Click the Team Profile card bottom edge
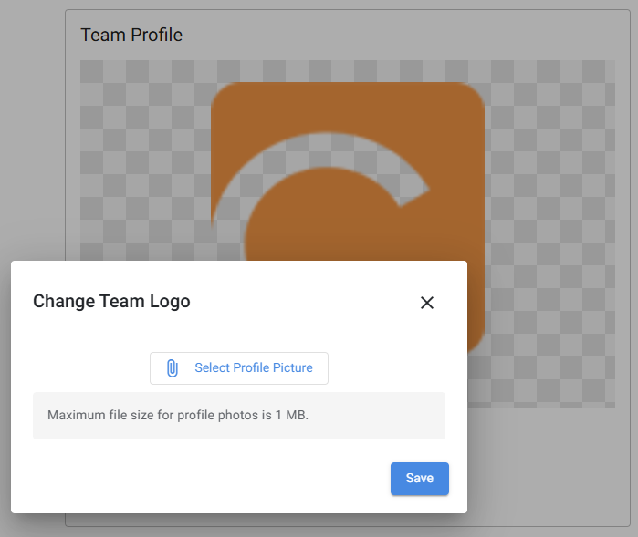The width and height of the screenshot is (638, 537). tap(348, 526)
